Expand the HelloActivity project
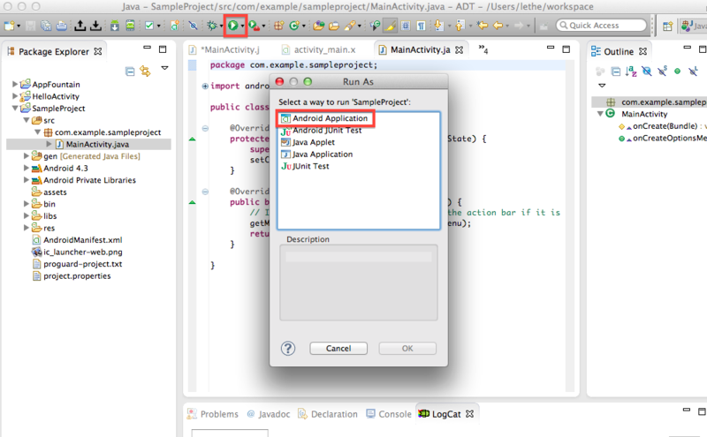This screenshot has width=707, height=437. coord(14,96)
